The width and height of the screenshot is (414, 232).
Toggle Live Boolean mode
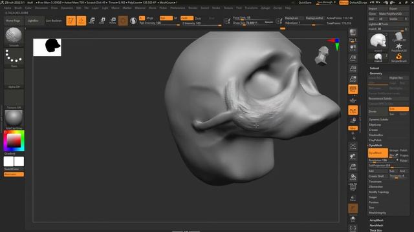[54, 21]
